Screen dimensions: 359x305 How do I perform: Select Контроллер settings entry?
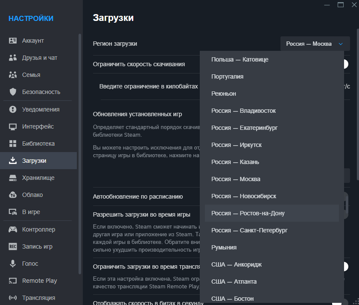tap(38, 229)
